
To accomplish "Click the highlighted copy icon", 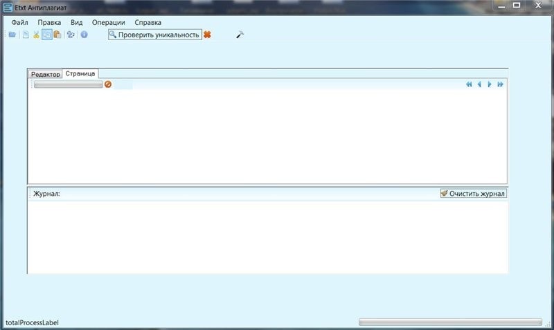I will click(x=46, y=35).
